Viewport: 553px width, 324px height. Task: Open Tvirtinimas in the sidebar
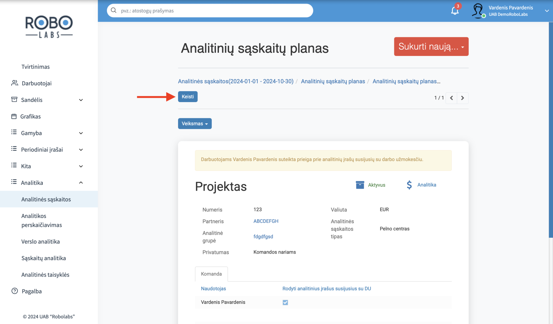coord(36,67)
